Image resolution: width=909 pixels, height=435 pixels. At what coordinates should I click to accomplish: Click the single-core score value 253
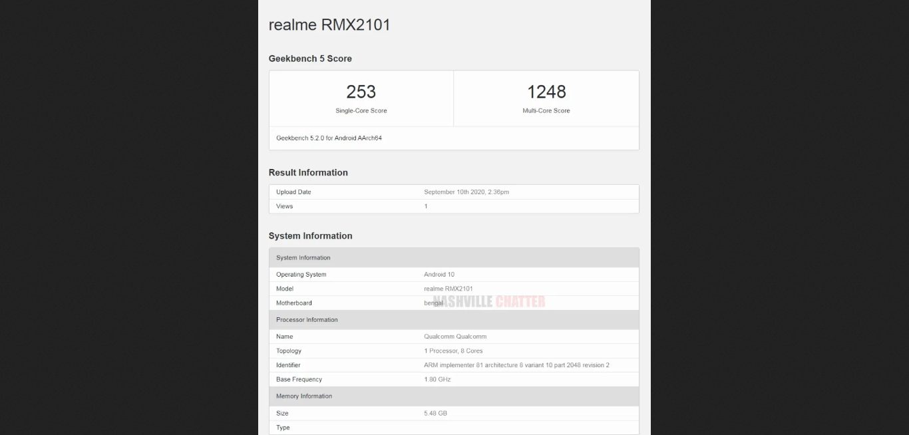361,91
